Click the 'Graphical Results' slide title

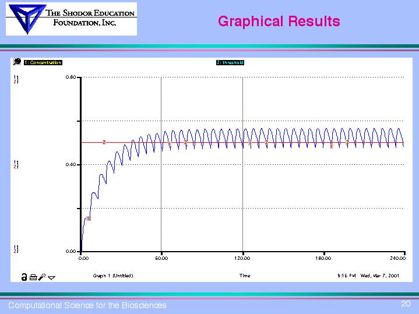(x=279, y=22)
